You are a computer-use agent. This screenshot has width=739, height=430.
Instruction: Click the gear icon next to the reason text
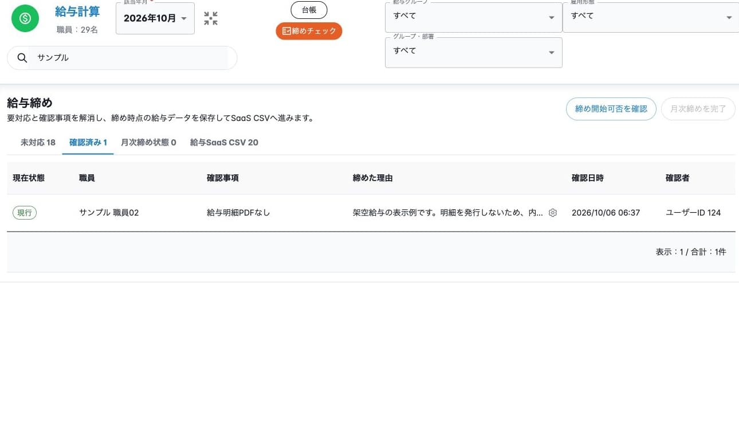[553, 213]
